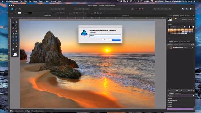Image resolution: width=201 pixels, height=113 pixels.
Task: Click the add layer icon under Layers
Action: (189, 91)
